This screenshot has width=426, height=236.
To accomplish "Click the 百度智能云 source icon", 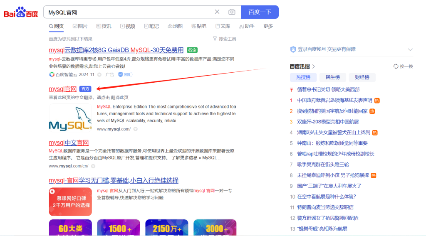I will [x=52, y=74].
